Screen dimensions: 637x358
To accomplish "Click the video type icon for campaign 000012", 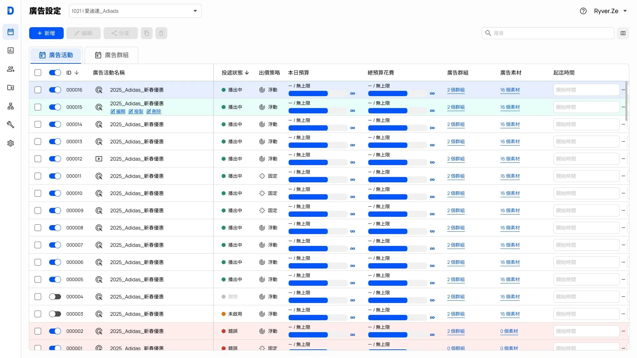I will (x=99, y=159).
